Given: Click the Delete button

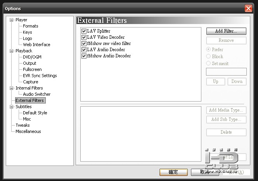Looking at the screenshot, I should coord(226,132).
